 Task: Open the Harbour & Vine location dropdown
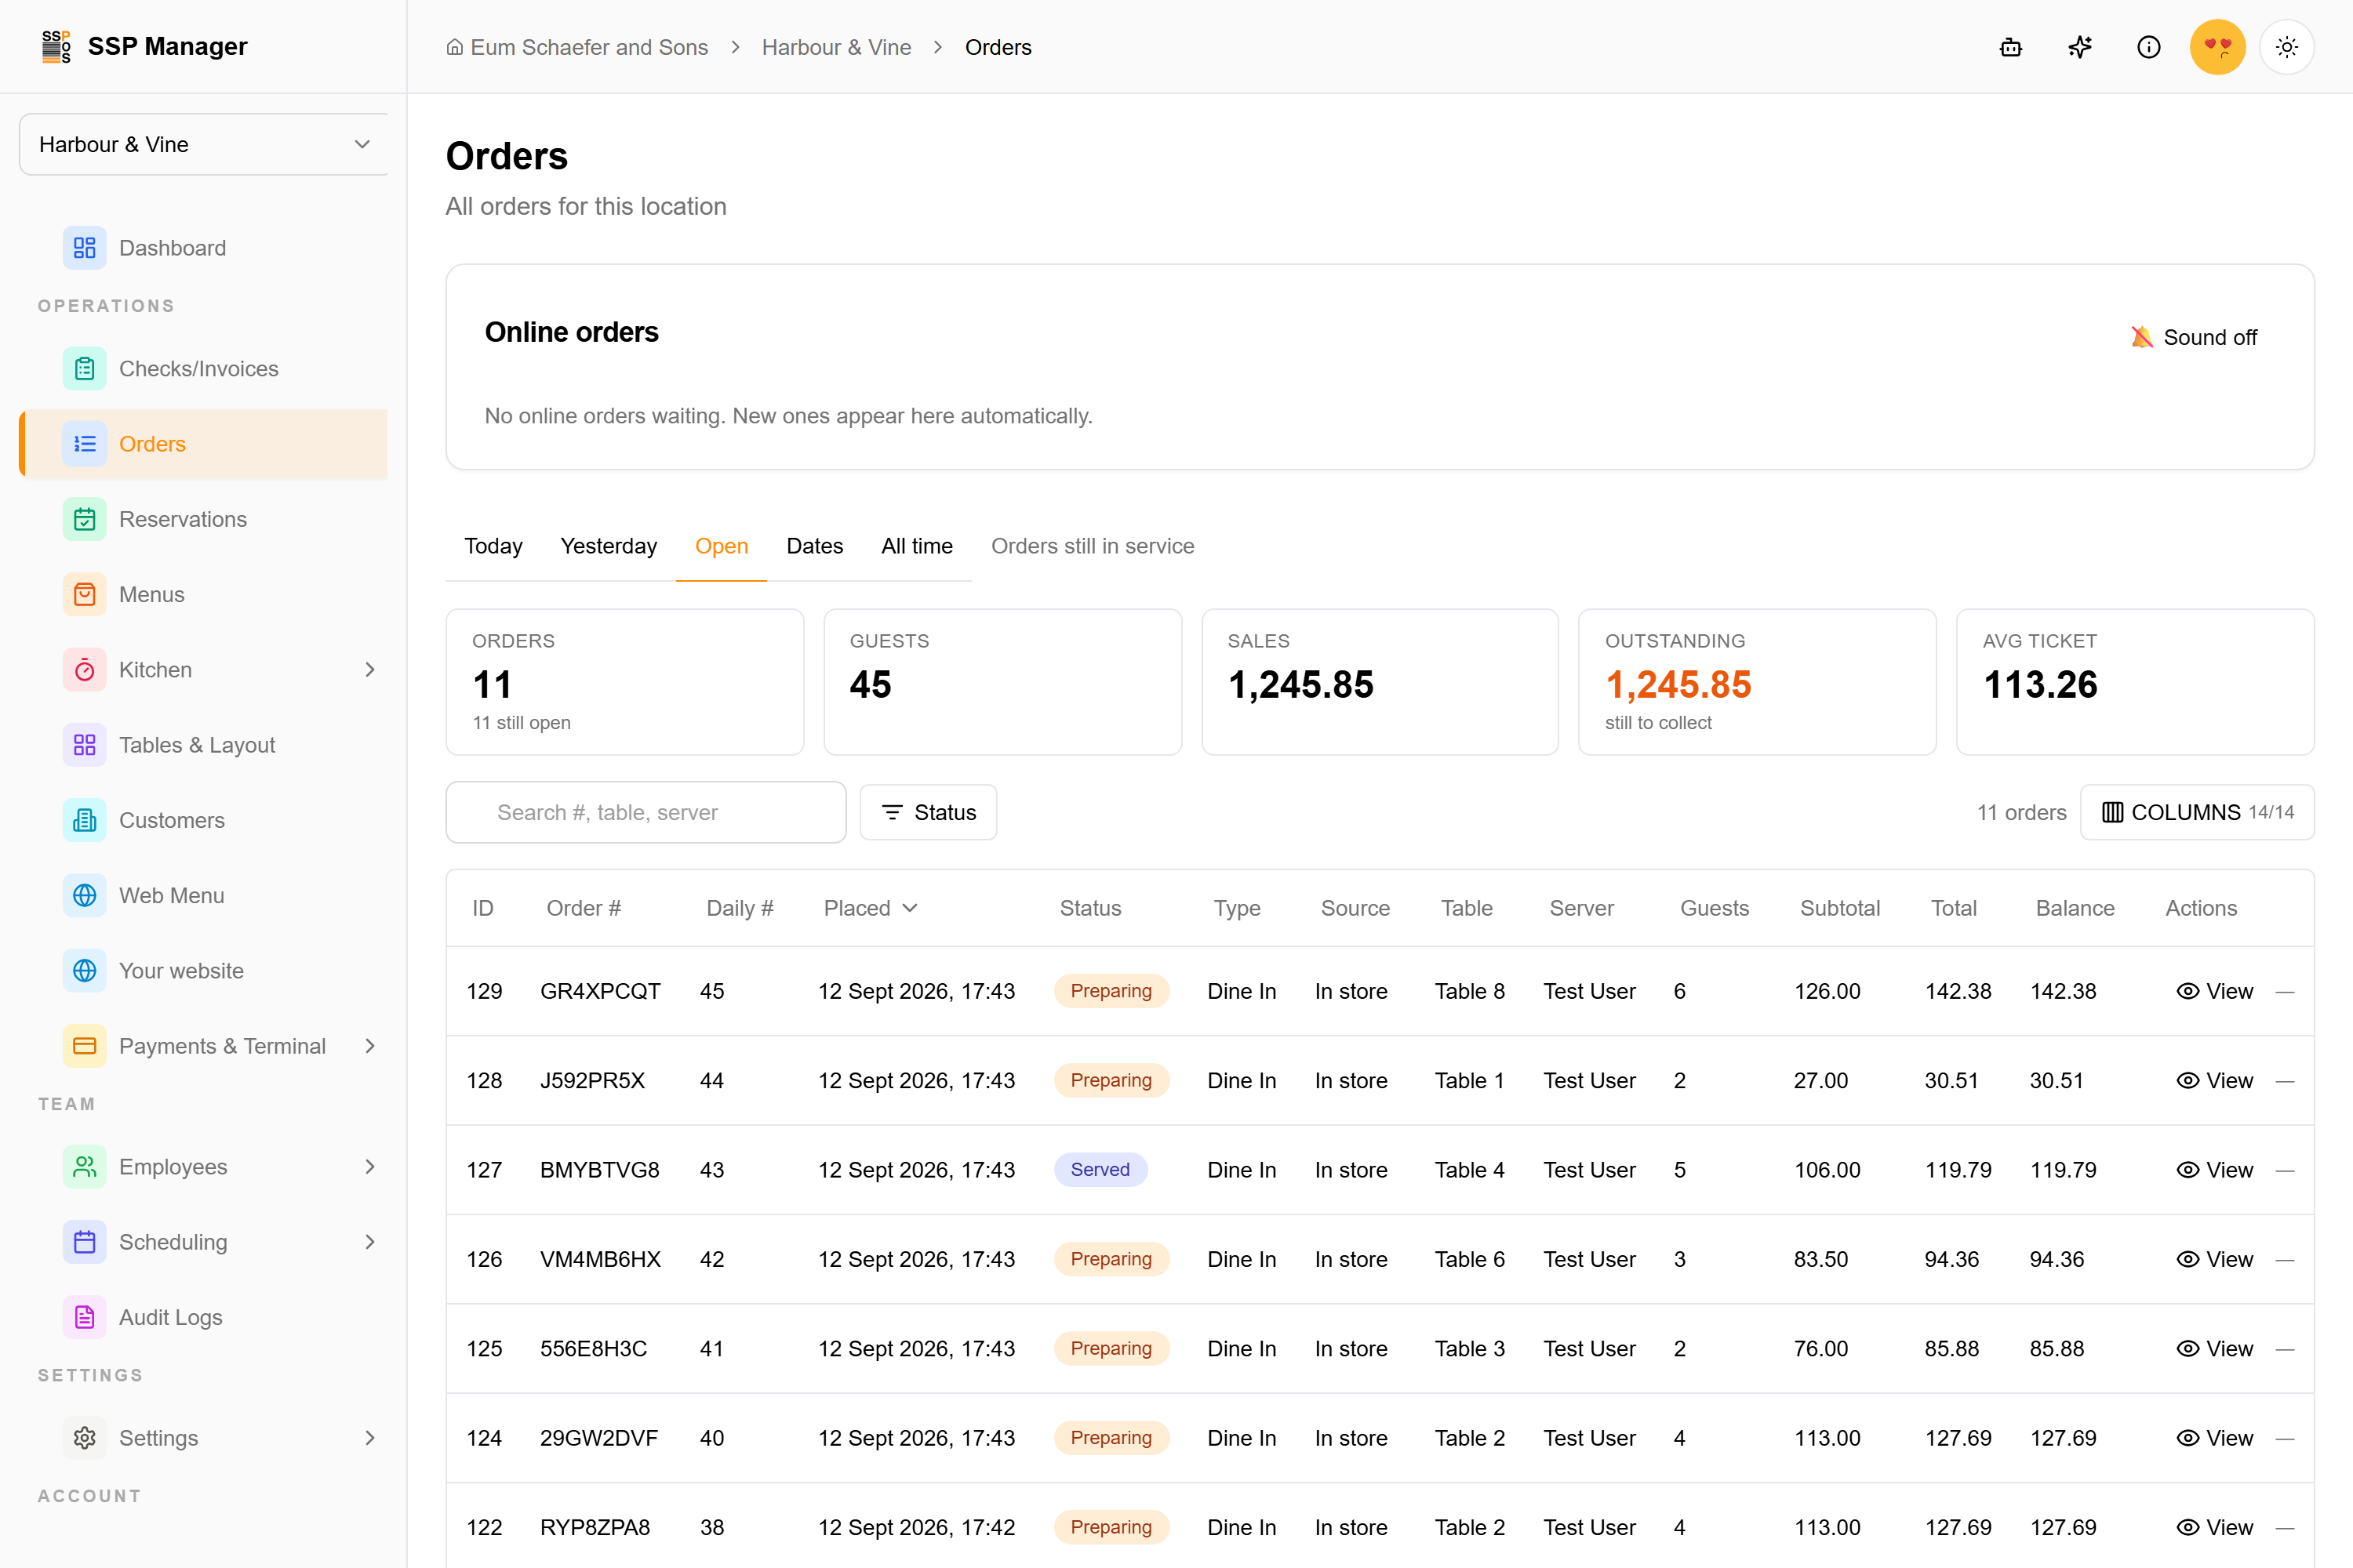coord(203,144)
